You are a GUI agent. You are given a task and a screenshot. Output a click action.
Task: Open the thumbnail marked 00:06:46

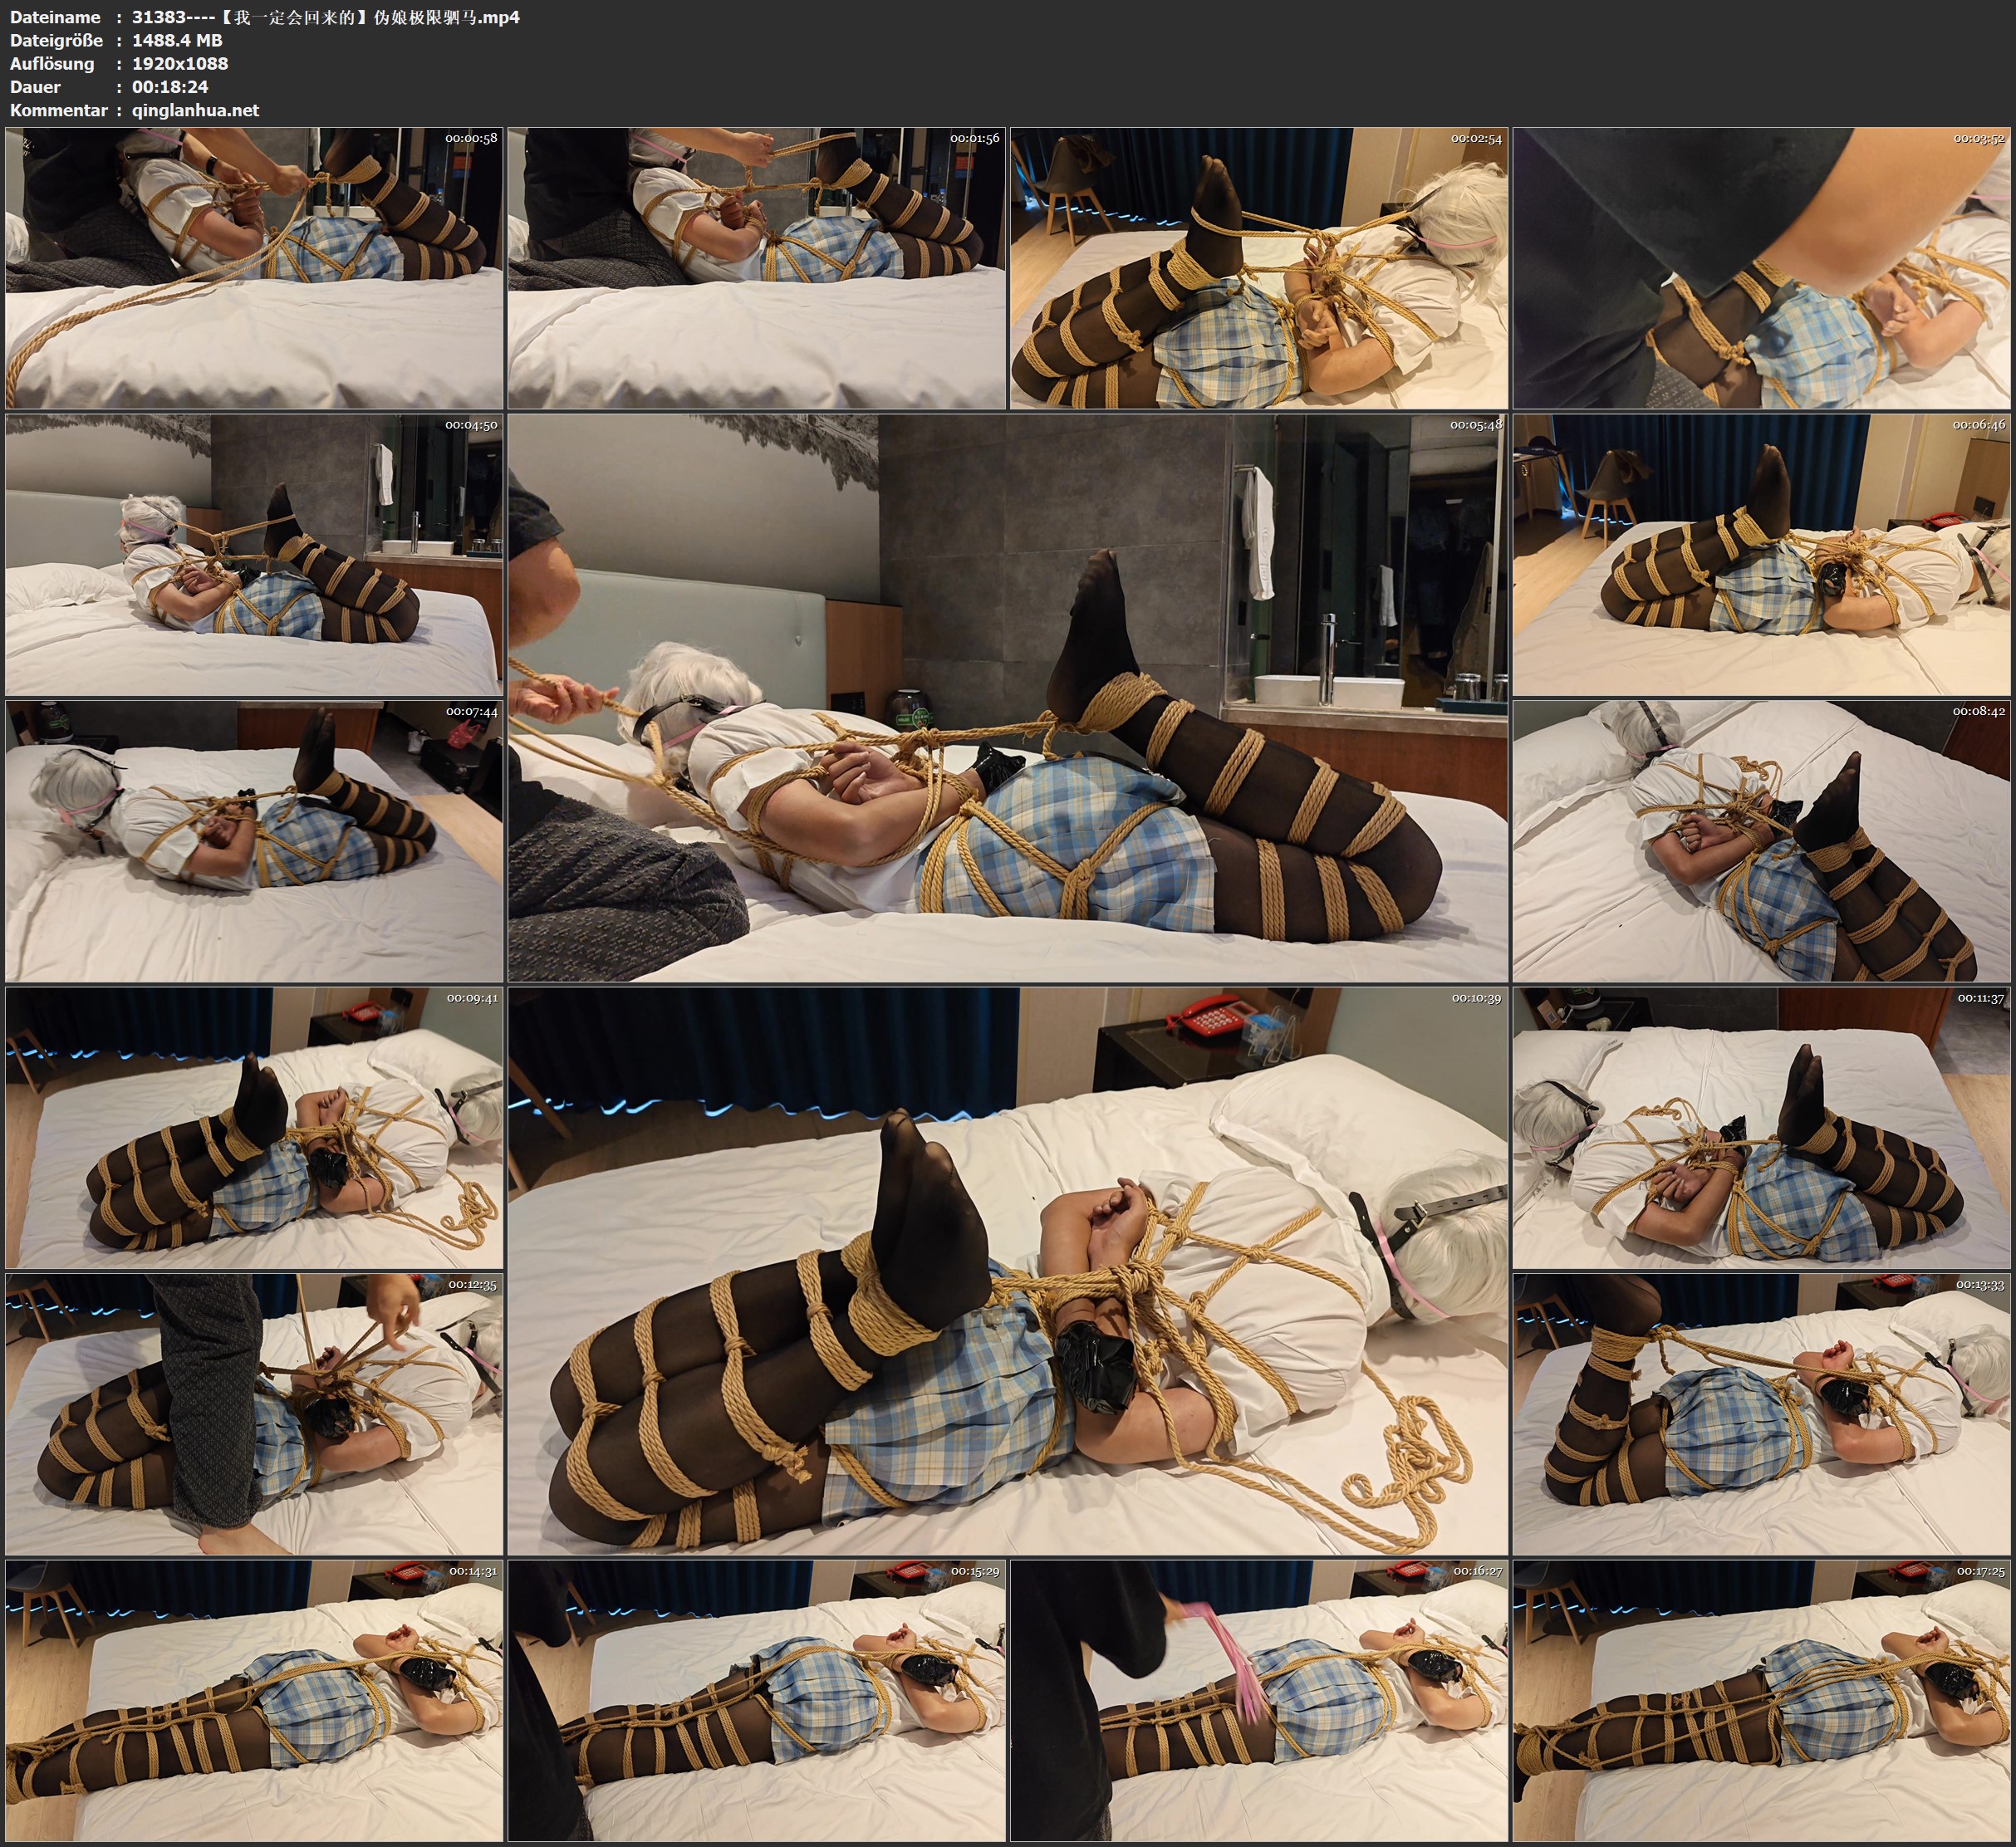click(x=1762, y=555)
